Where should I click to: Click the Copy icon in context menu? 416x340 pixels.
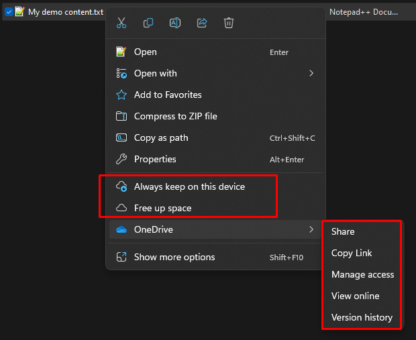click(148, 23)
